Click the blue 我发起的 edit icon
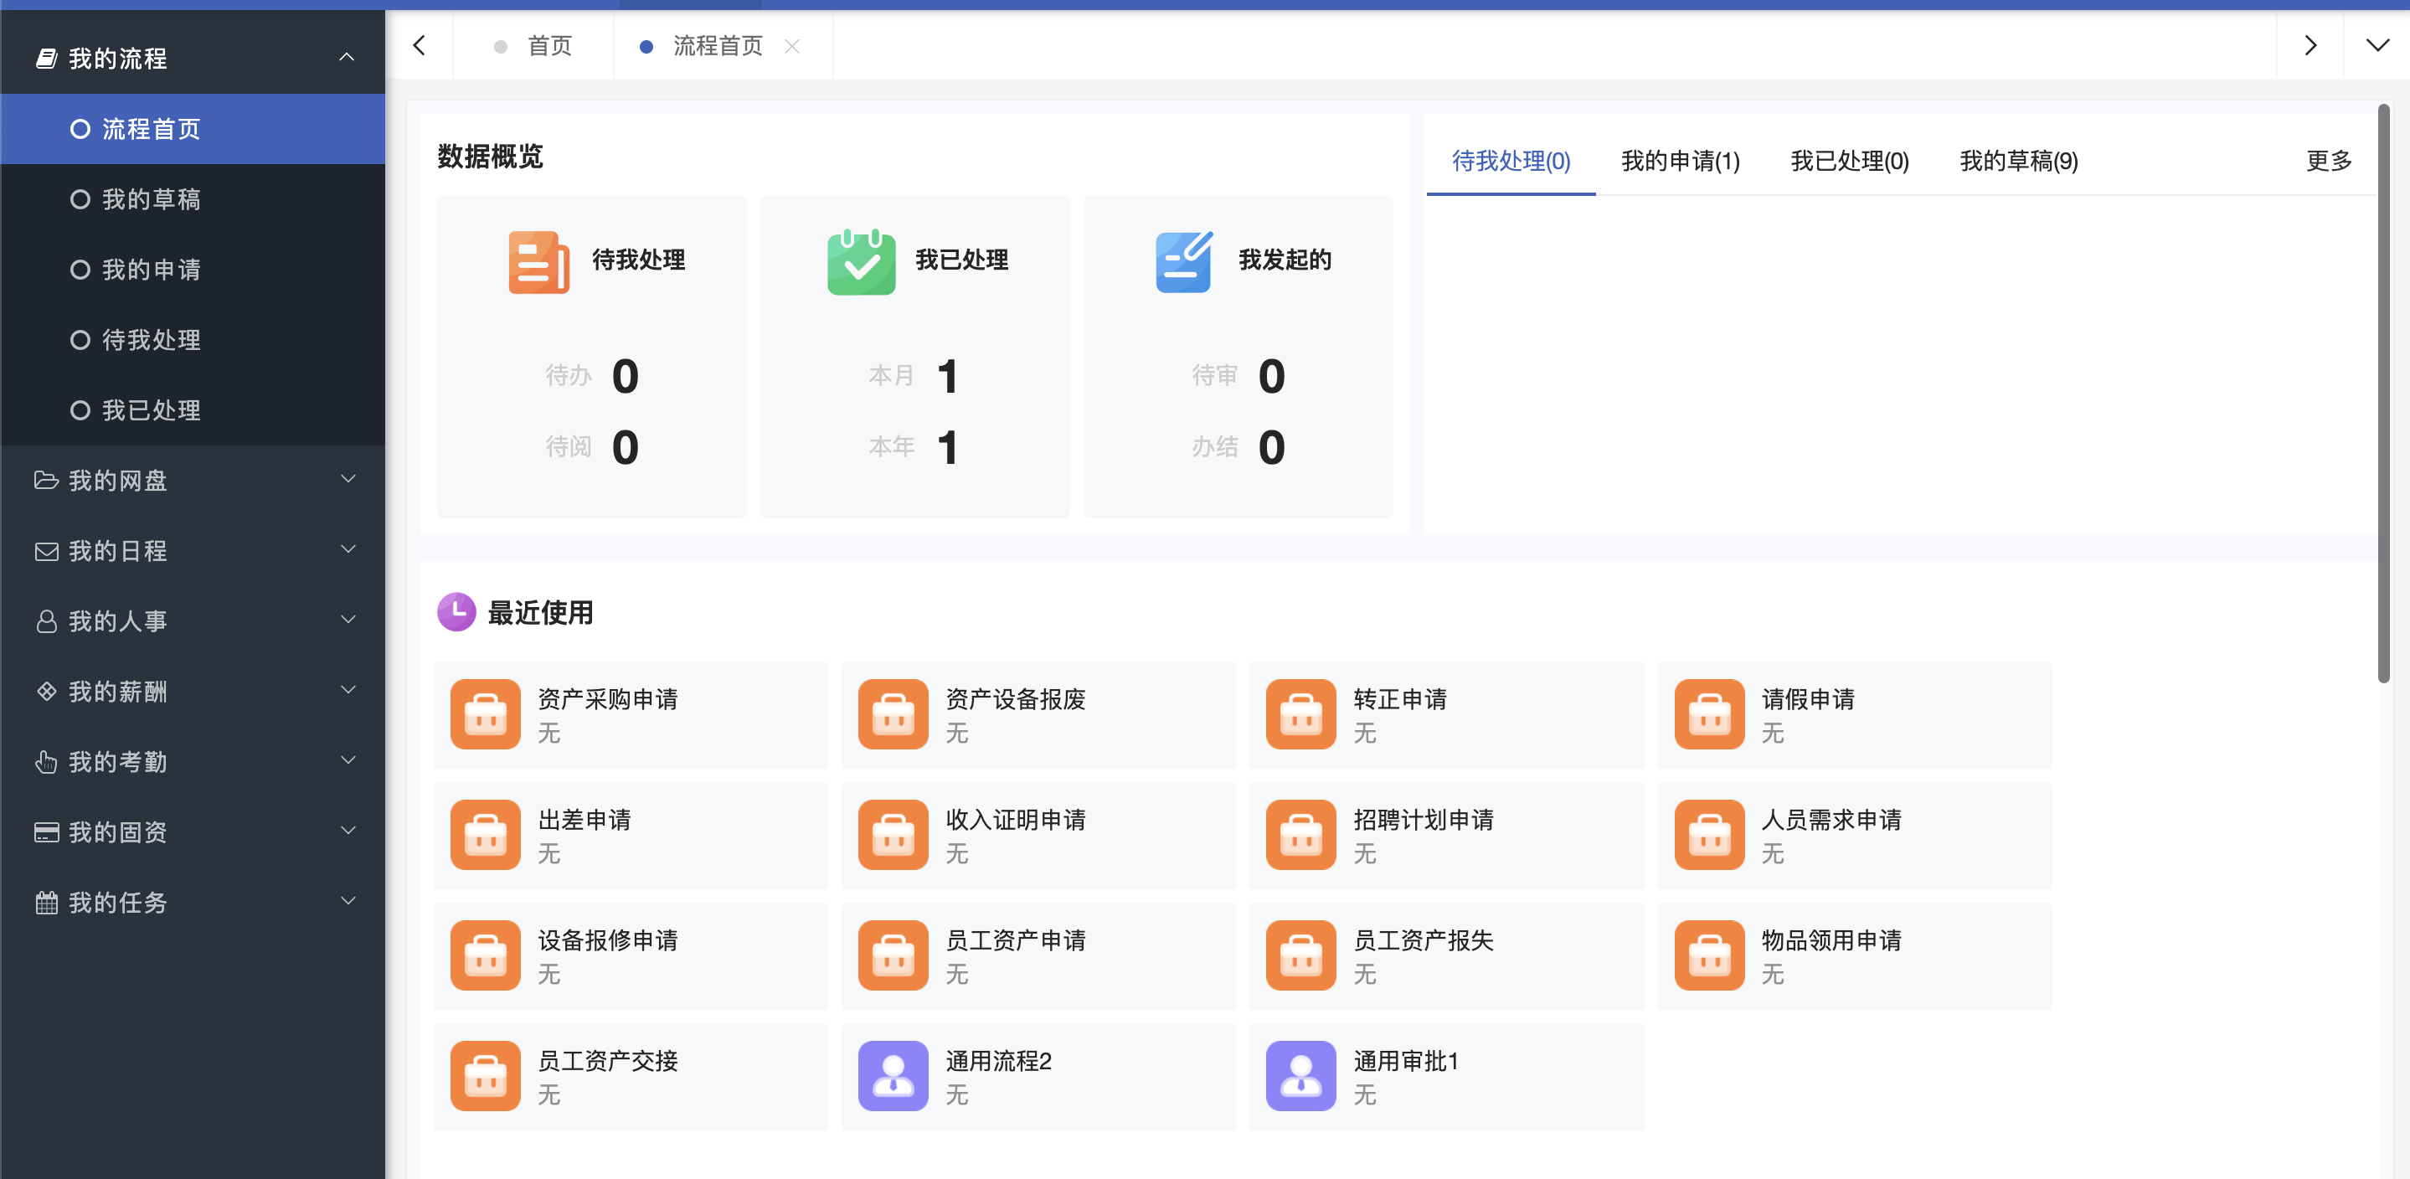This screenshot has width=2410, height=1179. tap(1184, 262)
